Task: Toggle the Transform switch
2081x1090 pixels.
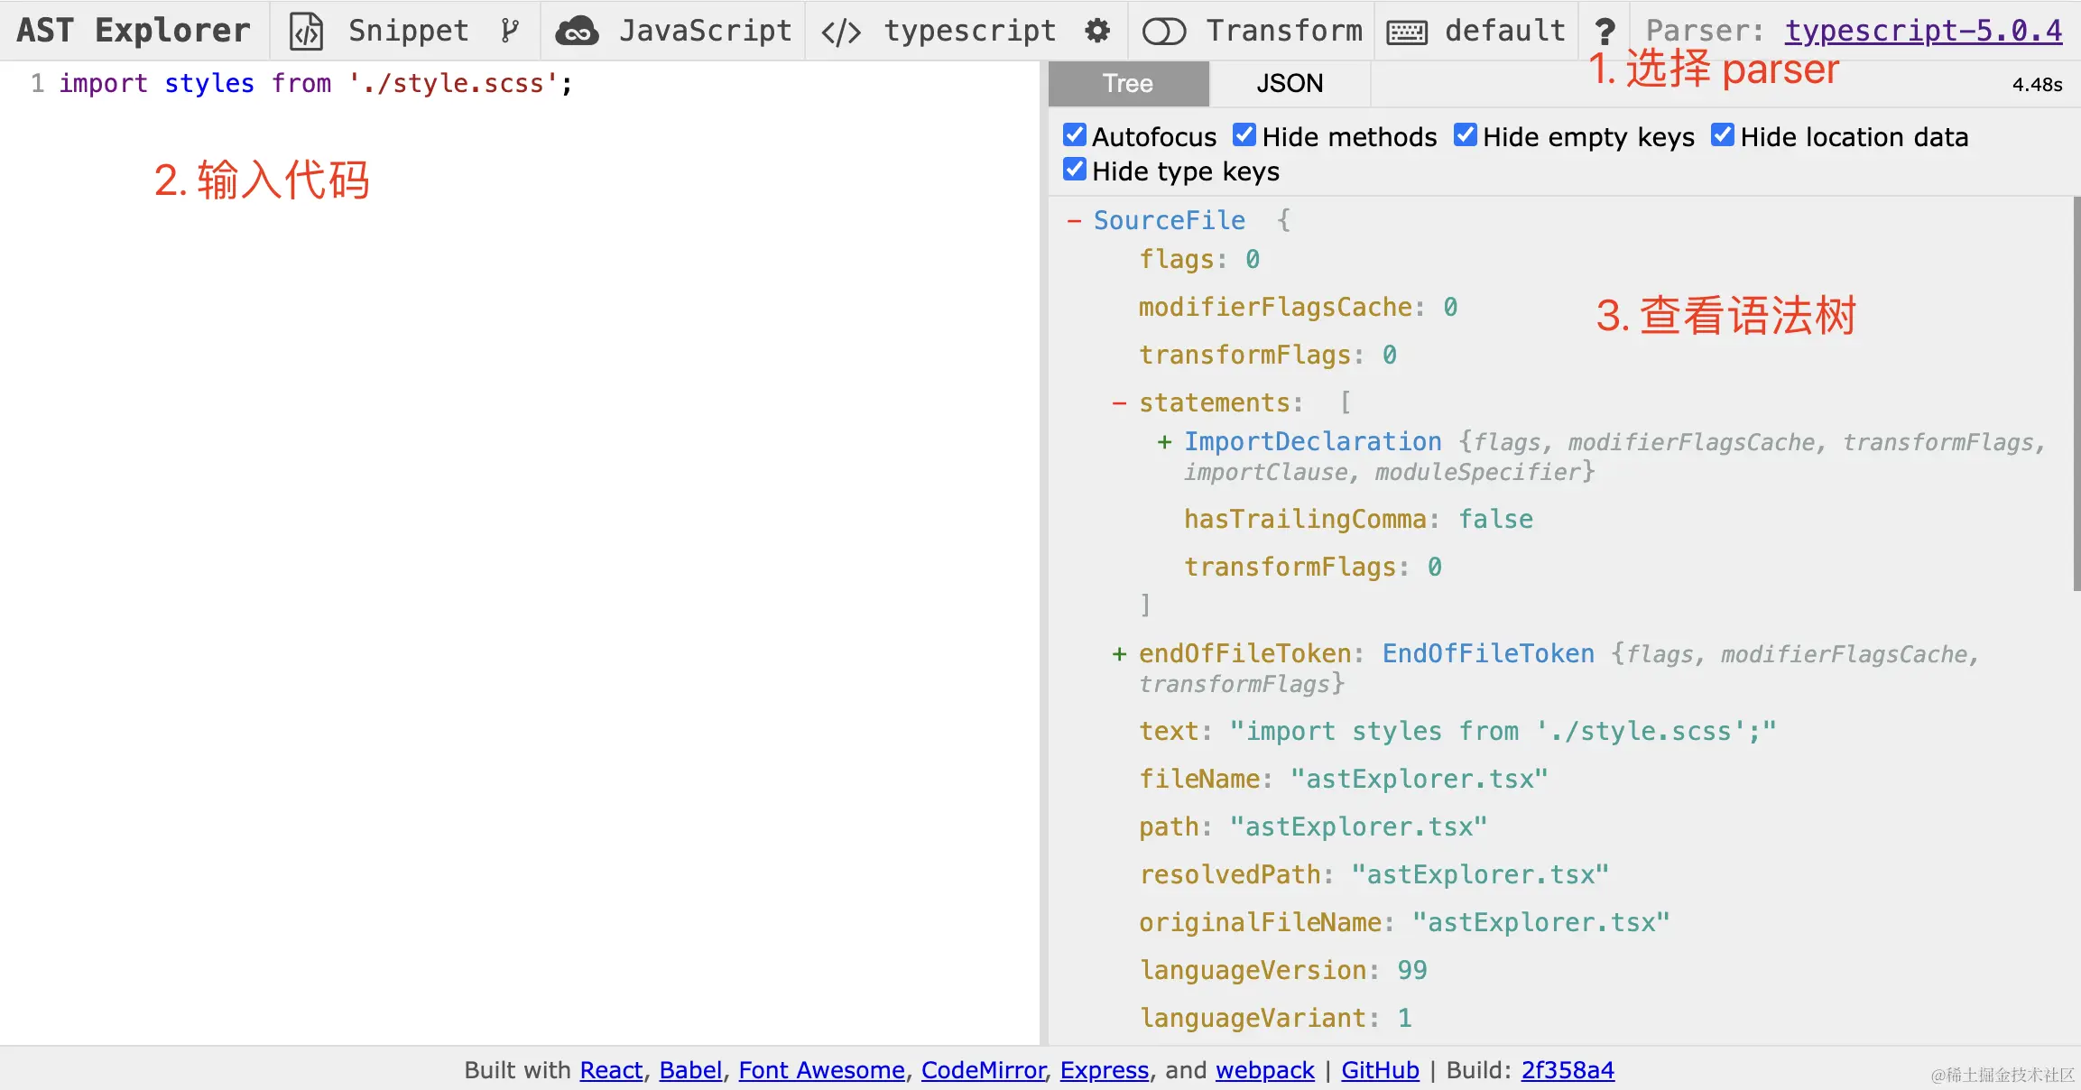Action: pyautogui.click(x=1164, y=32)
